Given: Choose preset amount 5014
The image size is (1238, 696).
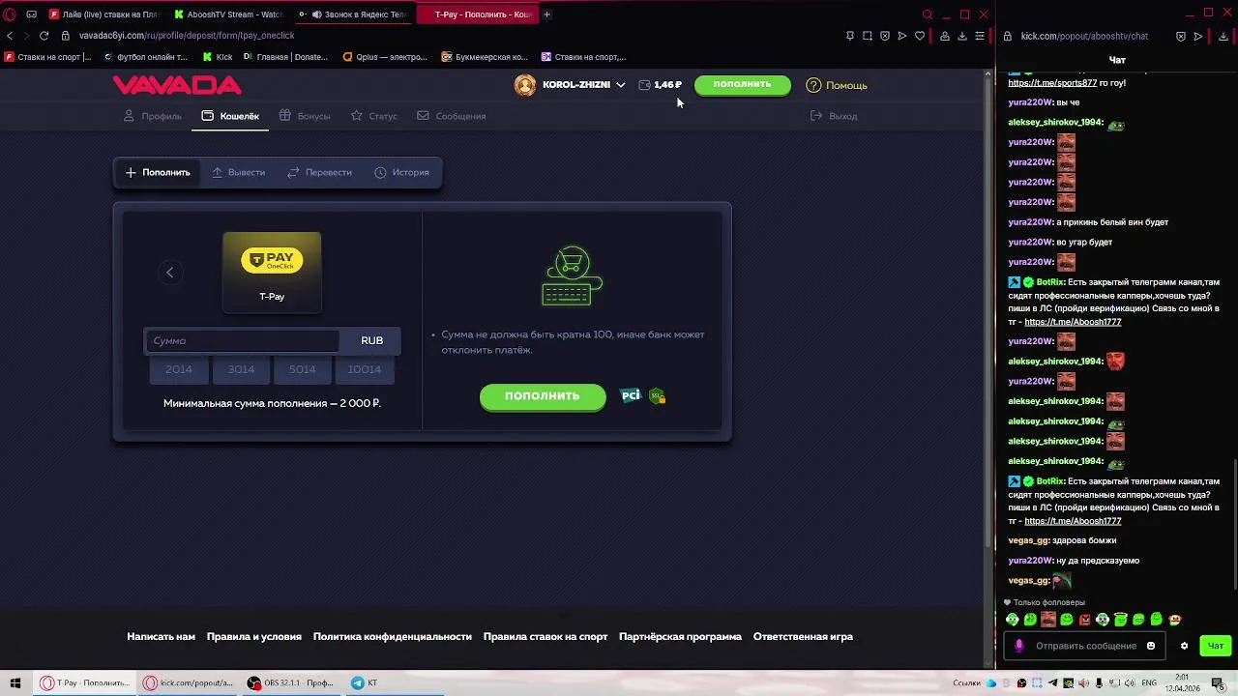Looking at the screenshot, I should pos(303,369).
